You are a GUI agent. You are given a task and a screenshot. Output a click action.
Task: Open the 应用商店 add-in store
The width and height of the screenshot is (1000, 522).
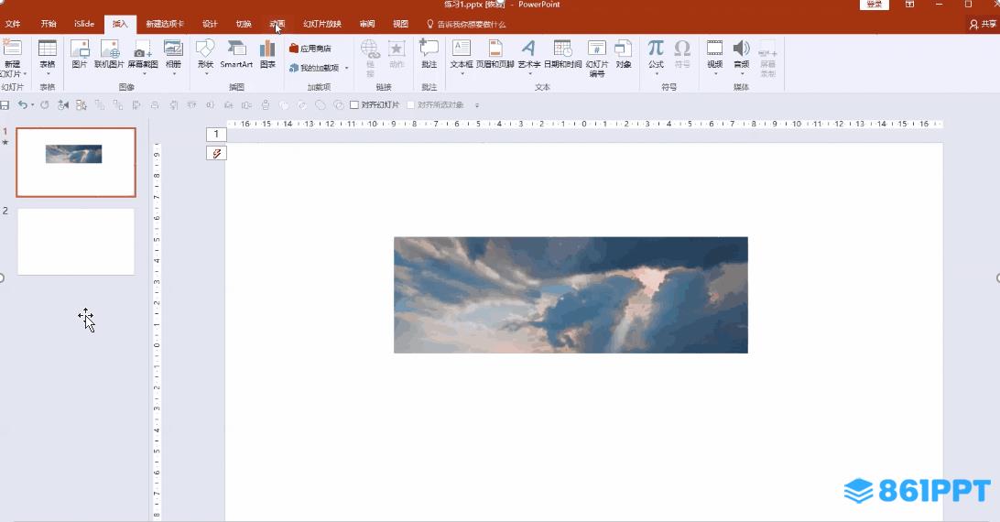310,49
